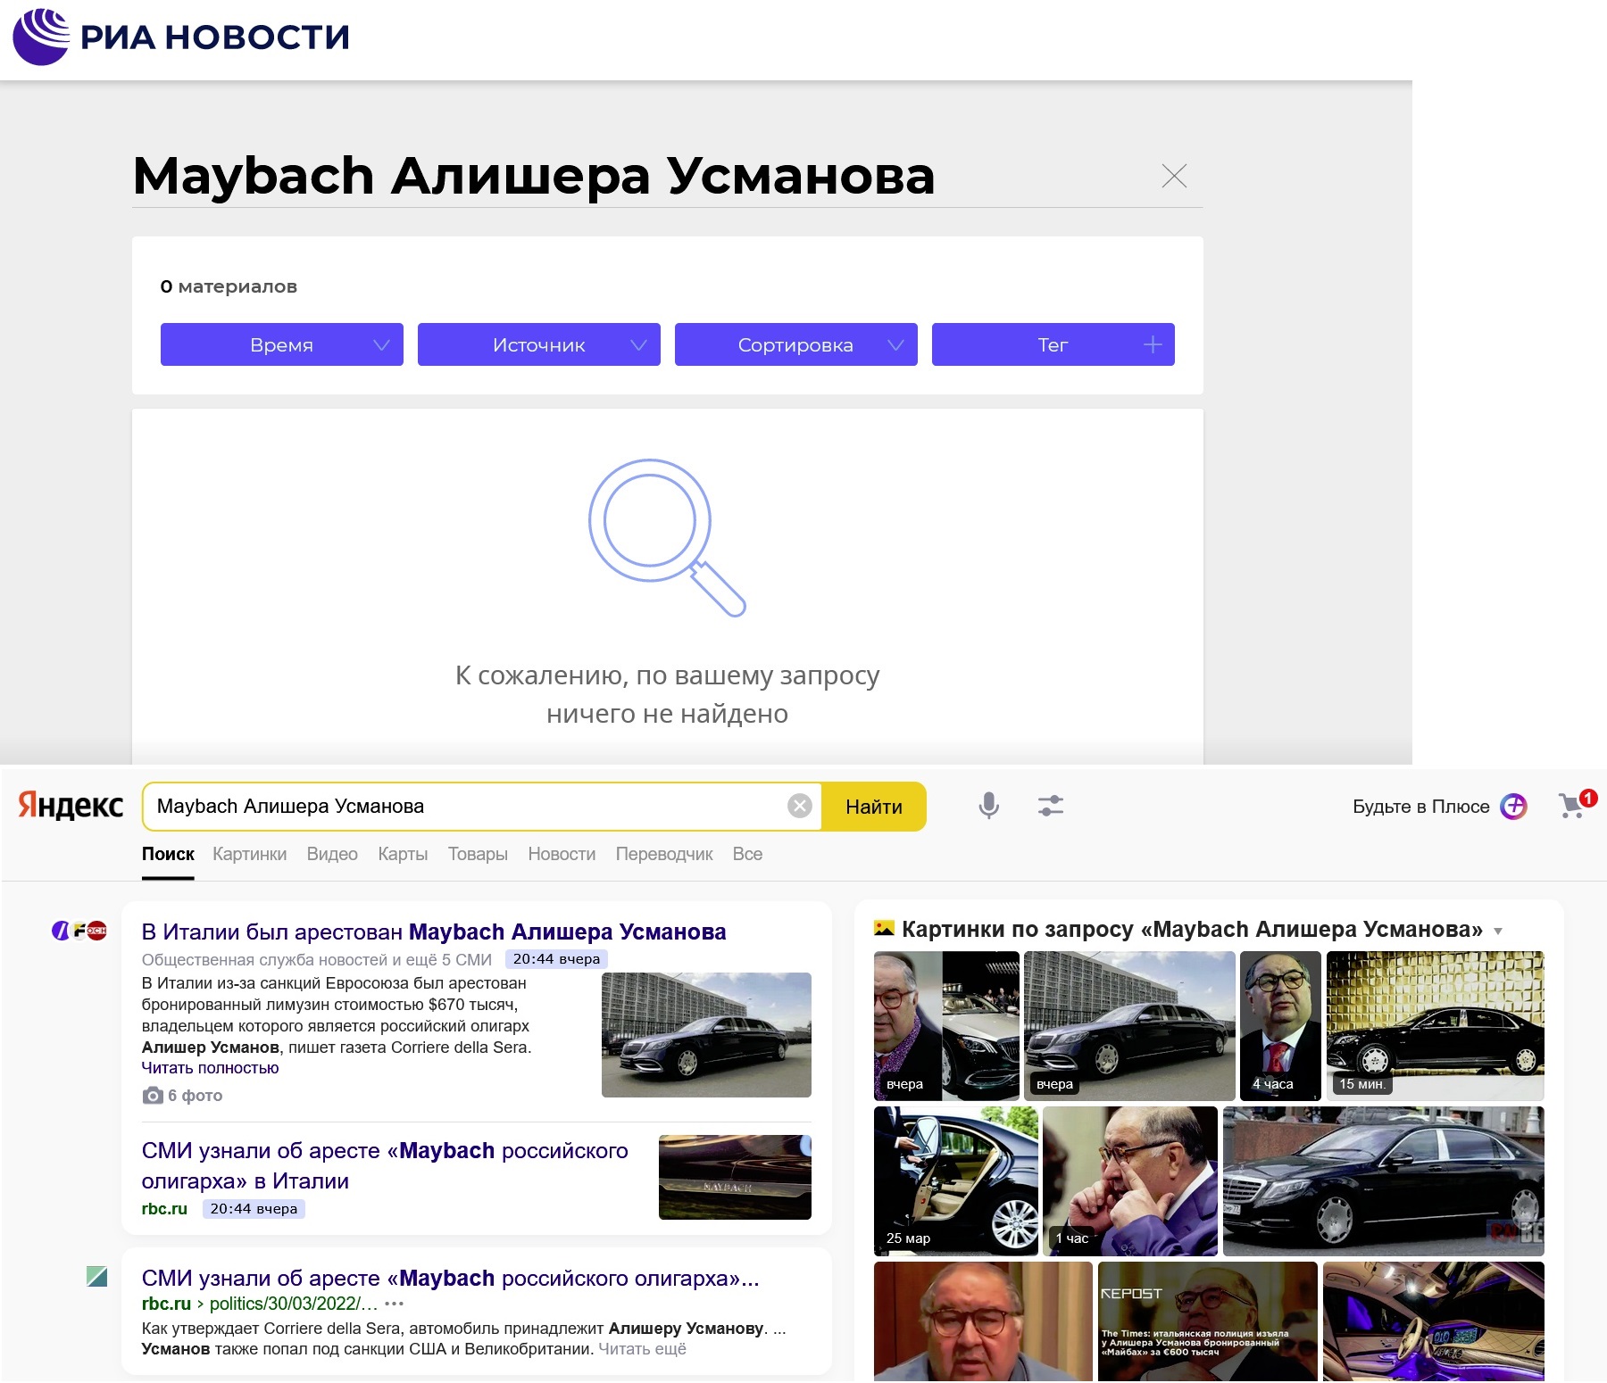Click the Яндекс logo
This screenshot has width=1607, height=1383.
tap(71, 806)
